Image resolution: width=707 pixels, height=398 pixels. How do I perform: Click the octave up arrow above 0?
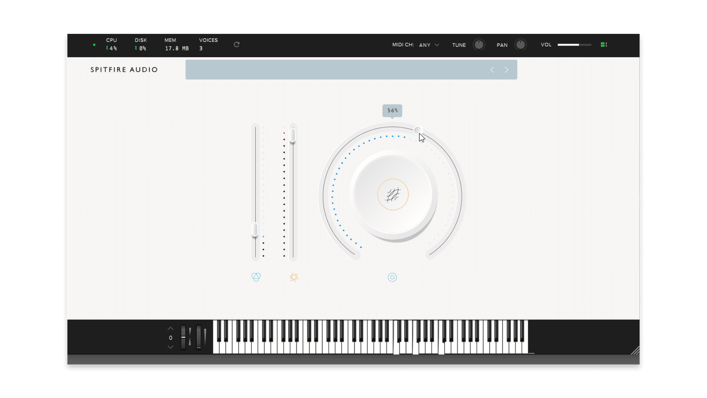pyautogui.click(x=170, y=328)
